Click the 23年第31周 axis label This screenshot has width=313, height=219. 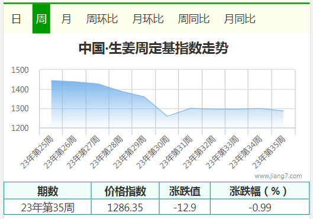[x=176, y=152]
